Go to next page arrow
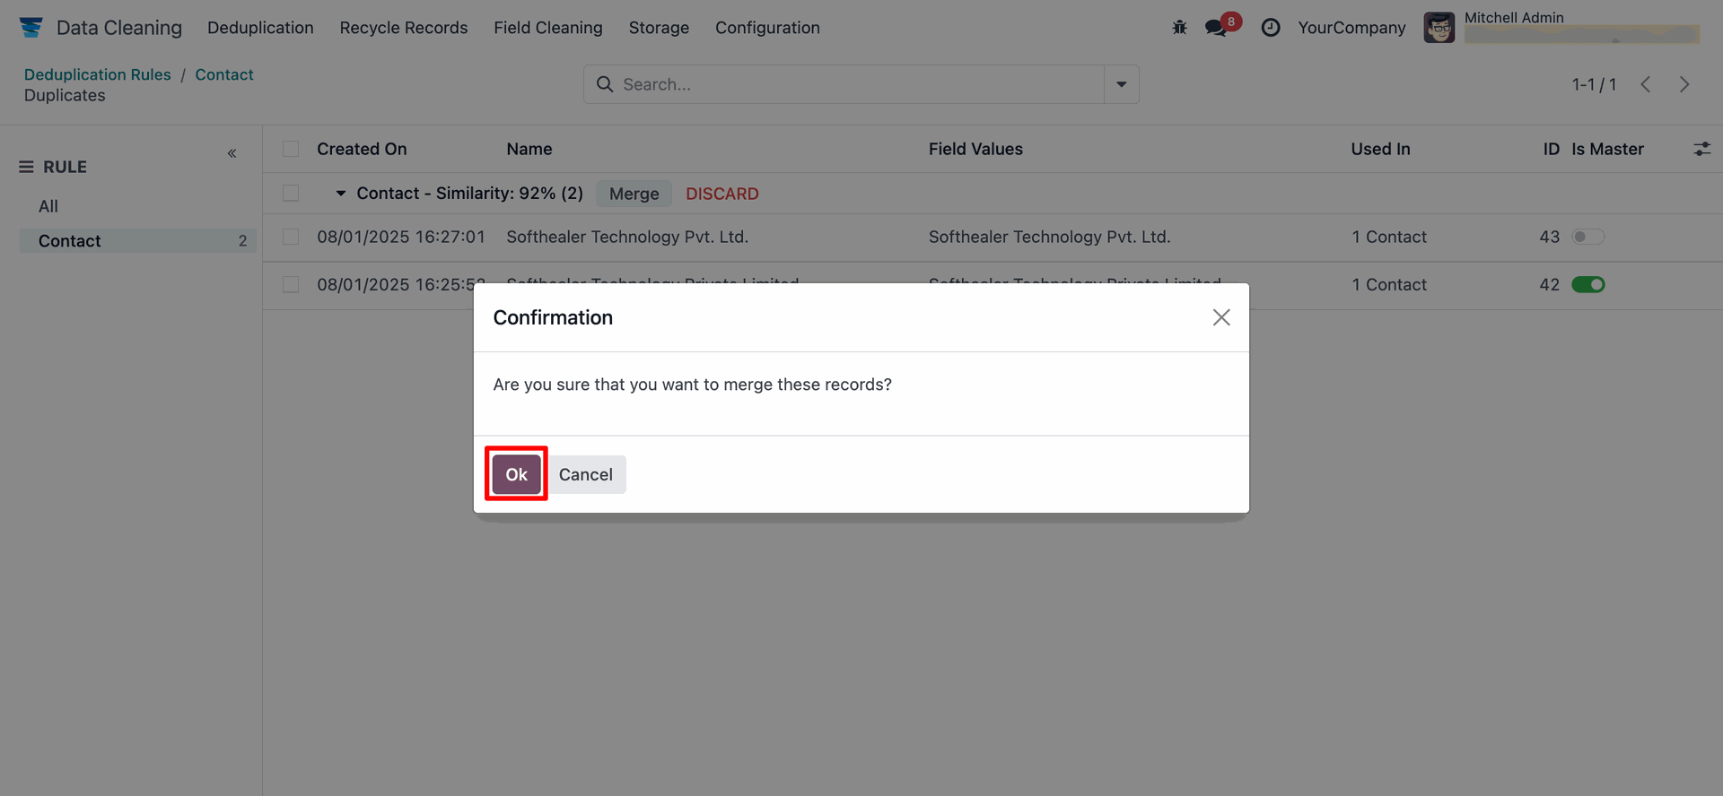The height and width of the screenshot is (796, 1723). click(x=1684, y=84)
